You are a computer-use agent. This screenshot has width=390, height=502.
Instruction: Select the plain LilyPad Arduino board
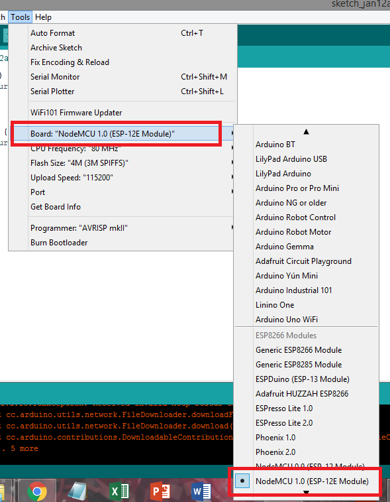click(x=307, y=174)
